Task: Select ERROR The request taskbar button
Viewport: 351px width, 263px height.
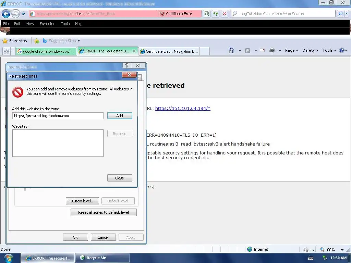Action: 48,258
